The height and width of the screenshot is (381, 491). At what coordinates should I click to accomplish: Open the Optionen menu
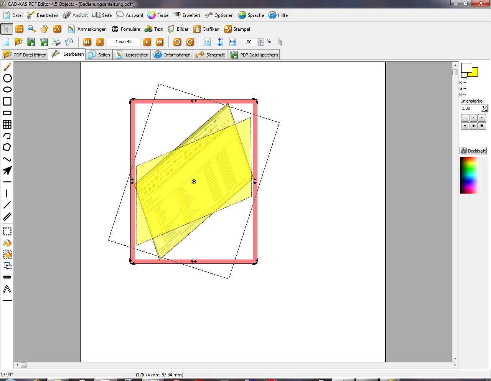click(219, 15)
